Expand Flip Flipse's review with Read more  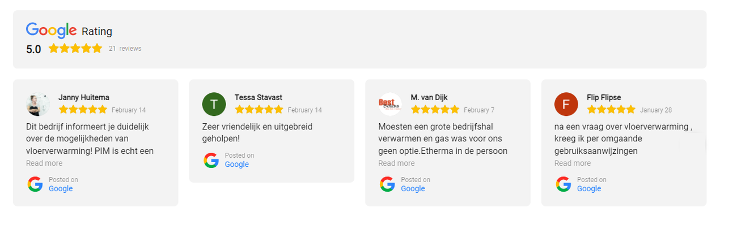[x=573, y=163]
